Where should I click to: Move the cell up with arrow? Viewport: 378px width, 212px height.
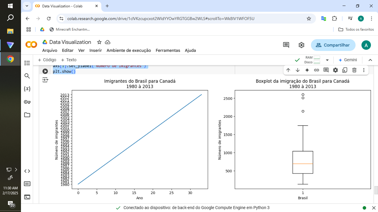(288, 70)
